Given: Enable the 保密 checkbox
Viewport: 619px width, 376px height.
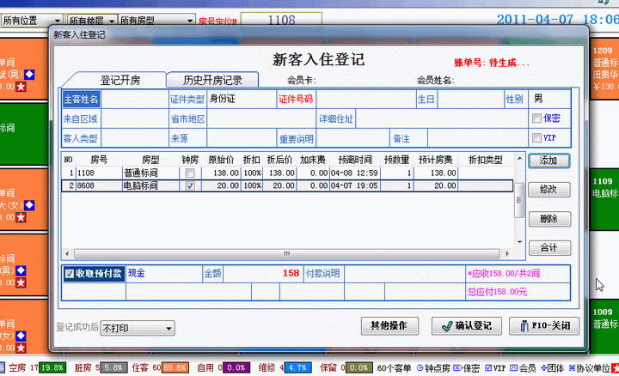Looking at the screenshot, I should point(537,118).
